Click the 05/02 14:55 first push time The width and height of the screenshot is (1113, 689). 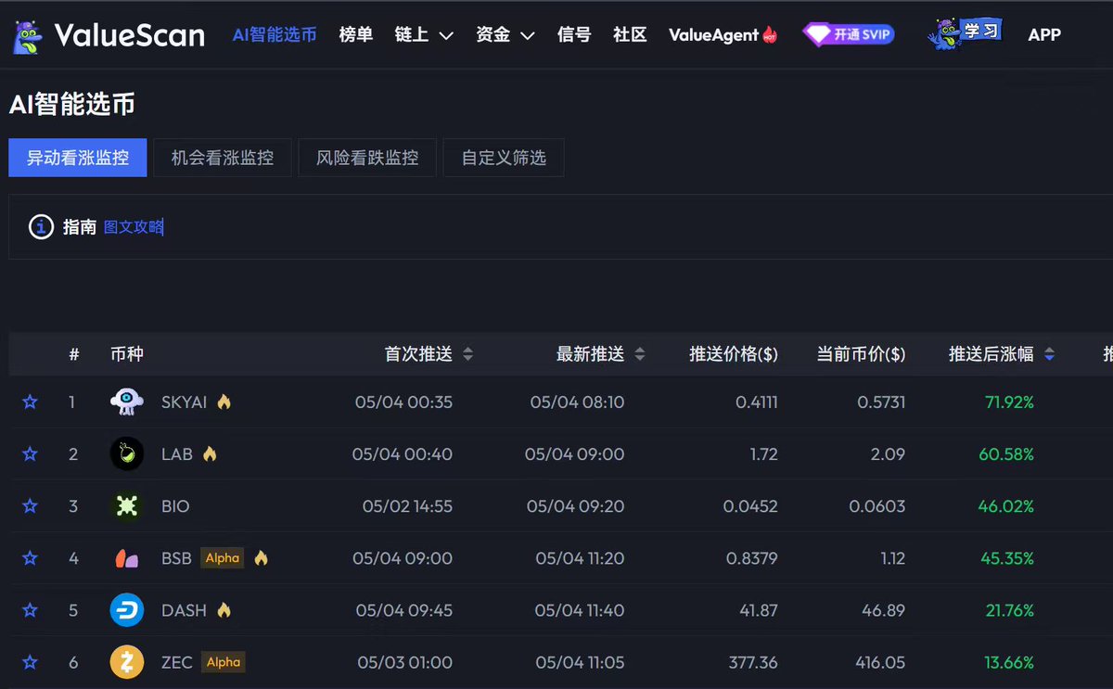(407, 506)
